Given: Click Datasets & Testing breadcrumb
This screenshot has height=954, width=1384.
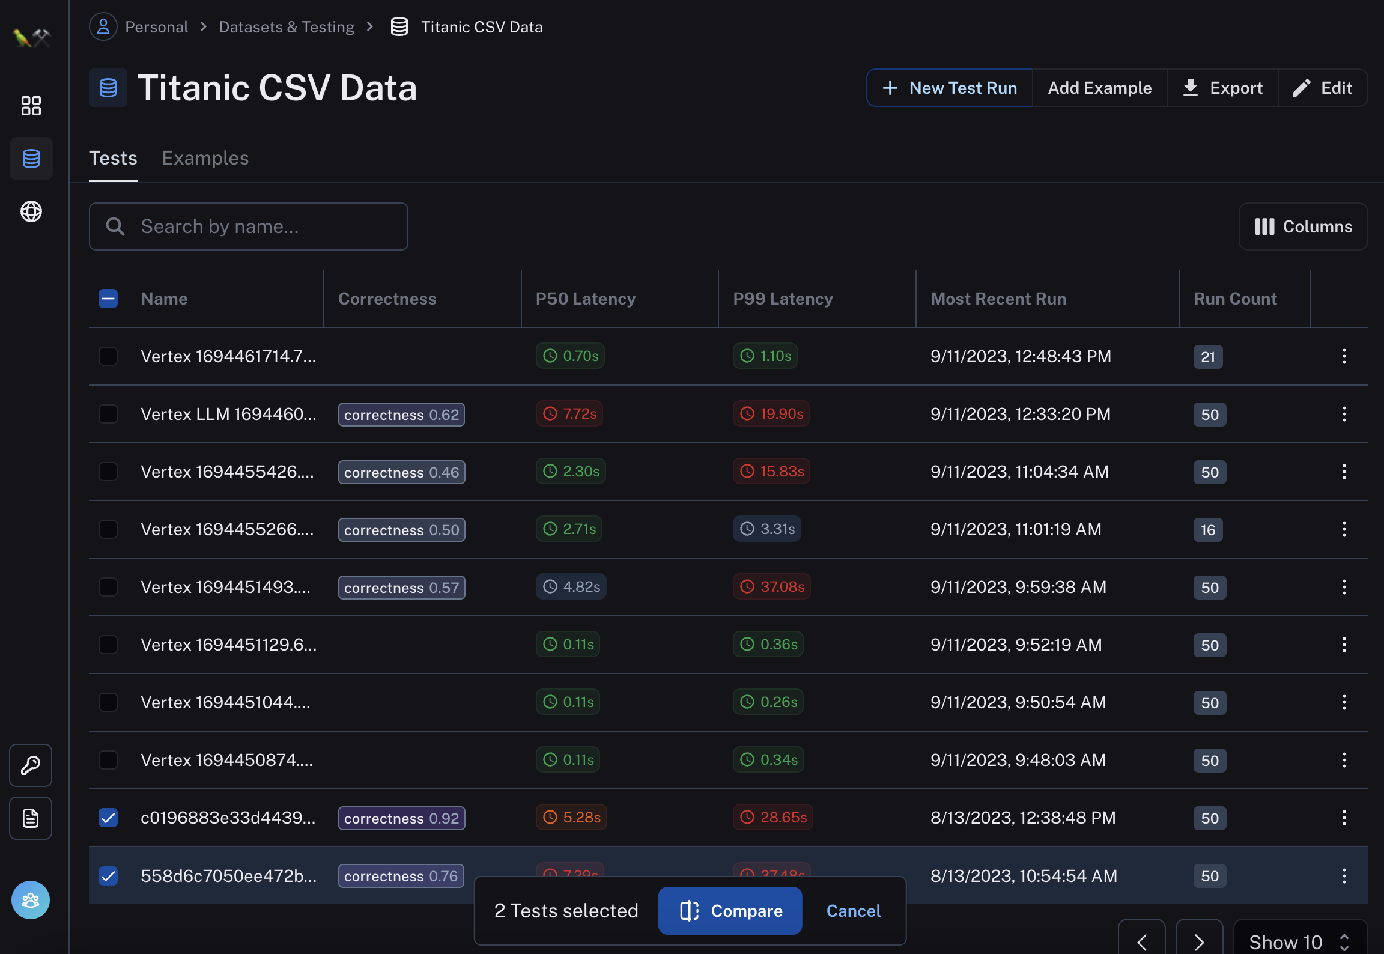Looking at the screenshot, I should click(287, 27).
